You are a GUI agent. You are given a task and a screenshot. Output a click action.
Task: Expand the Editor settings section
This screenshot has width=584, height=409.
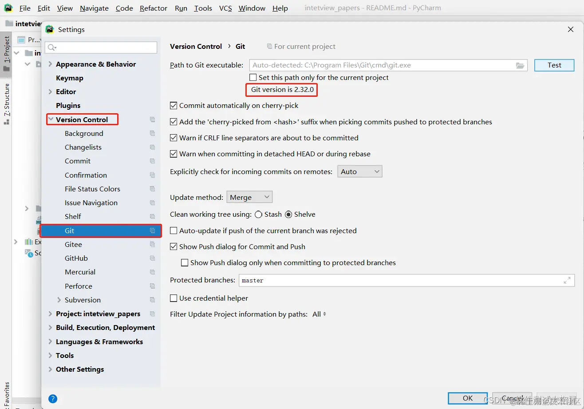click(50, 92)
